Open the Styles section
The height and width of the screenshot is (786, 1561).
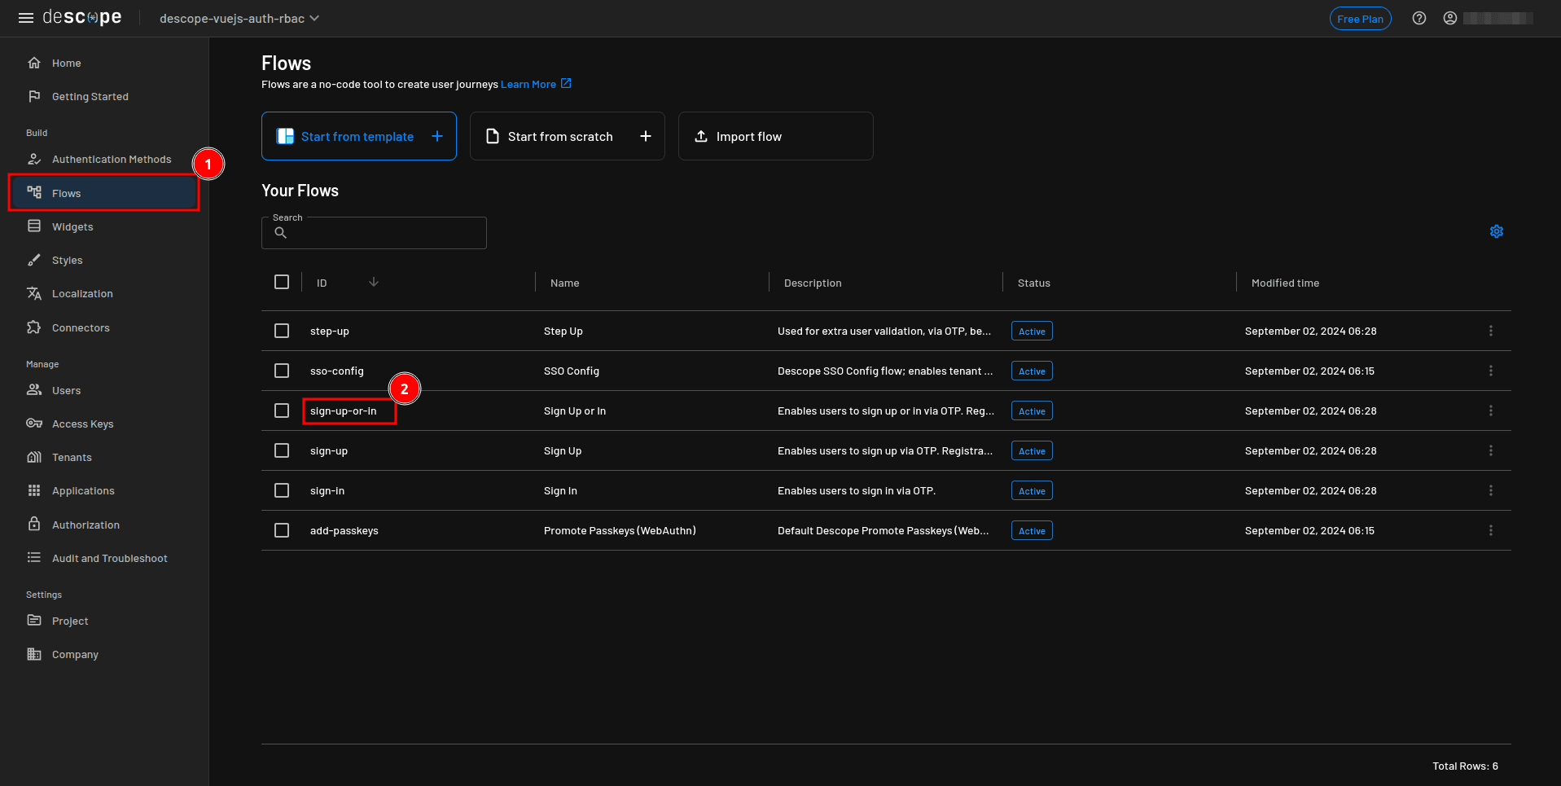(67, 260)
